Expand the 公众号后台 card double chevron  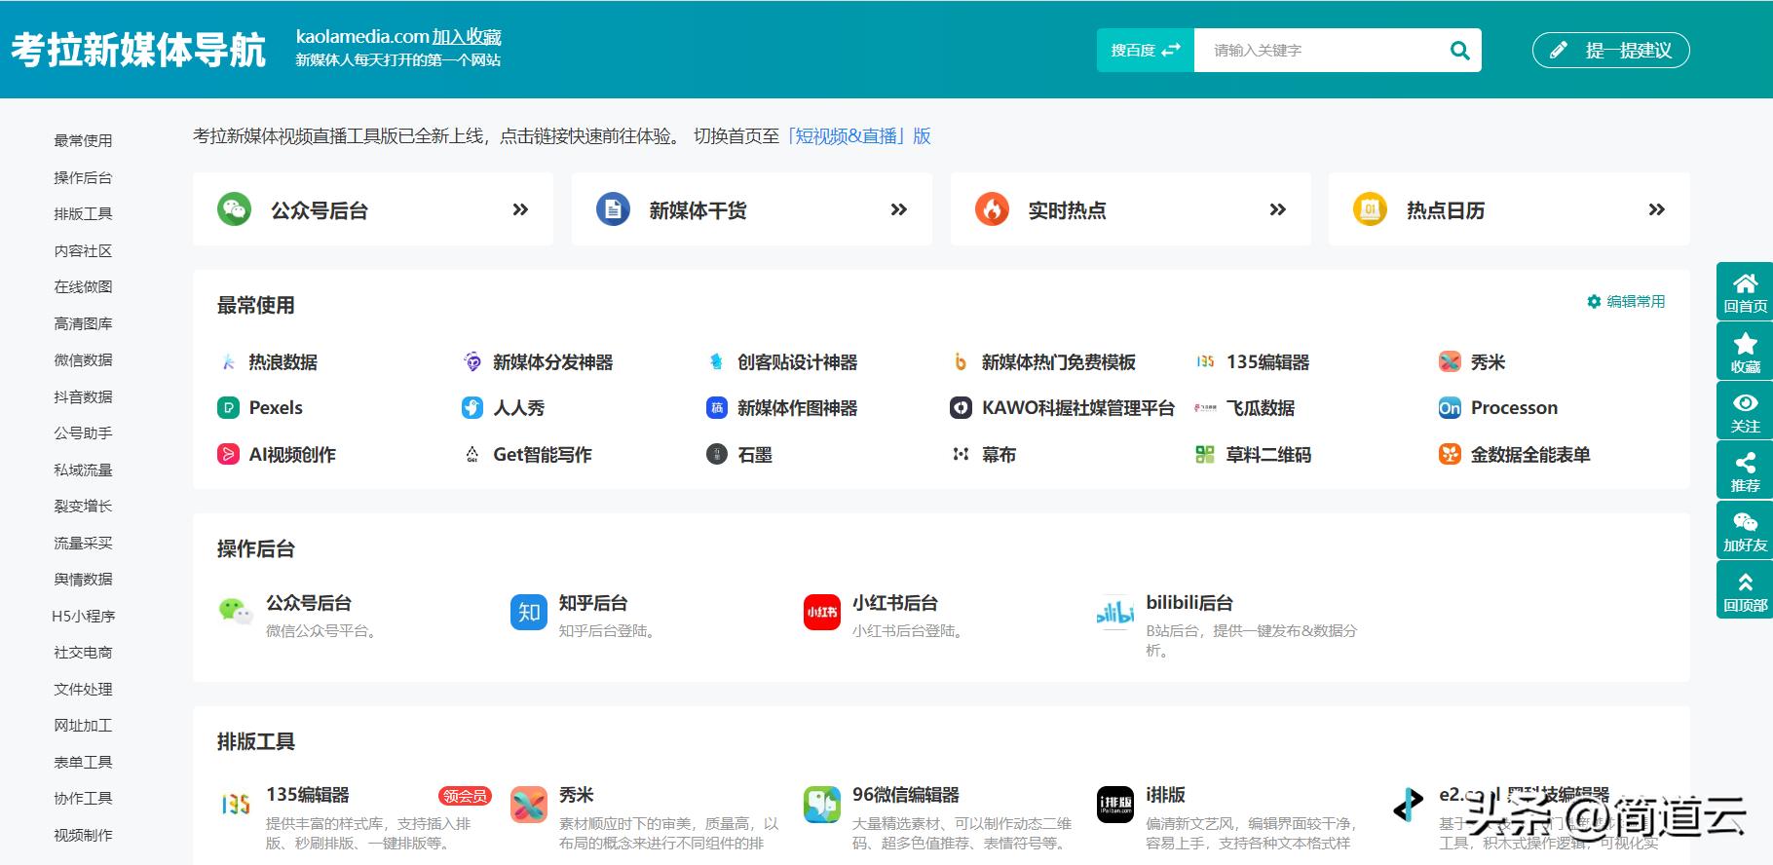click(520, 209)
